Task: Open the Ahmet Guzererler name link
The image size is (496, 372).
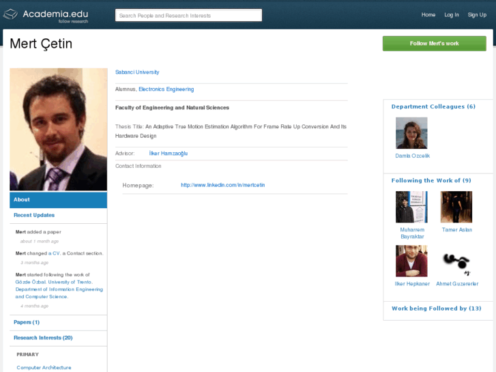Action: [x=457, y=284]
